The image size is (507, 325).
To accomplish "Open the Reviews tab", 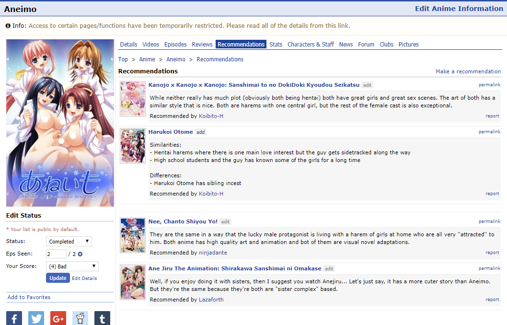I will point(202,44).
